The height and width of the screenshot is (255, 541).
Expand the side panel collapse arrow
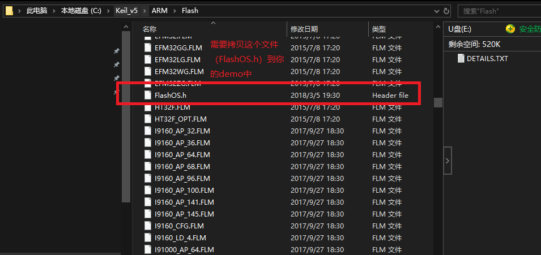pos(447,161)
